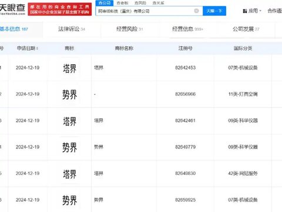Select the 查老板 search tab
The height and width of the screenshot is (212, 282).
[x=122, y=3]
